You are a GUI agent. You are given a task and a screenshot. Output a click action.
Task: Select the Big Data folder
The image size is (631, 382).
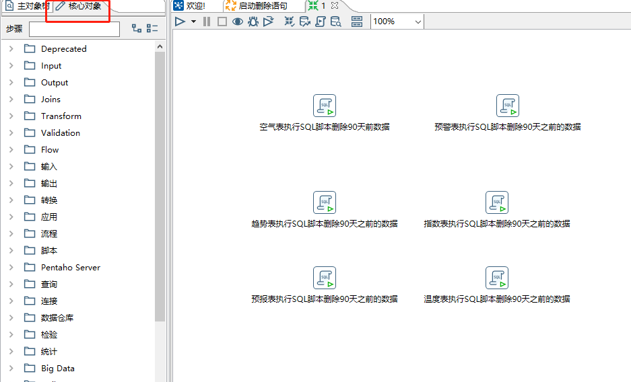(57, 369)
